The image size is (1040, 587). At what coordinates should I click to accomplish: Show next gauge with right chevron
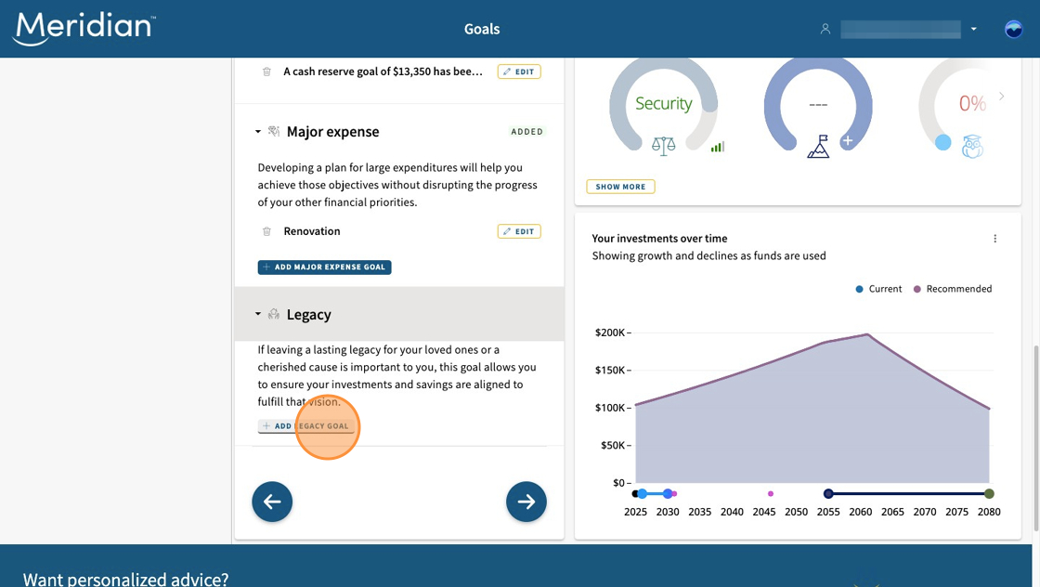click(1002, 97)
